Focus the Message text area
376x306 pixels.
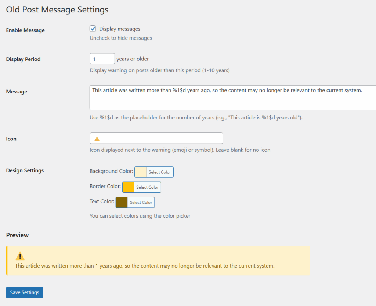point(232,98)
